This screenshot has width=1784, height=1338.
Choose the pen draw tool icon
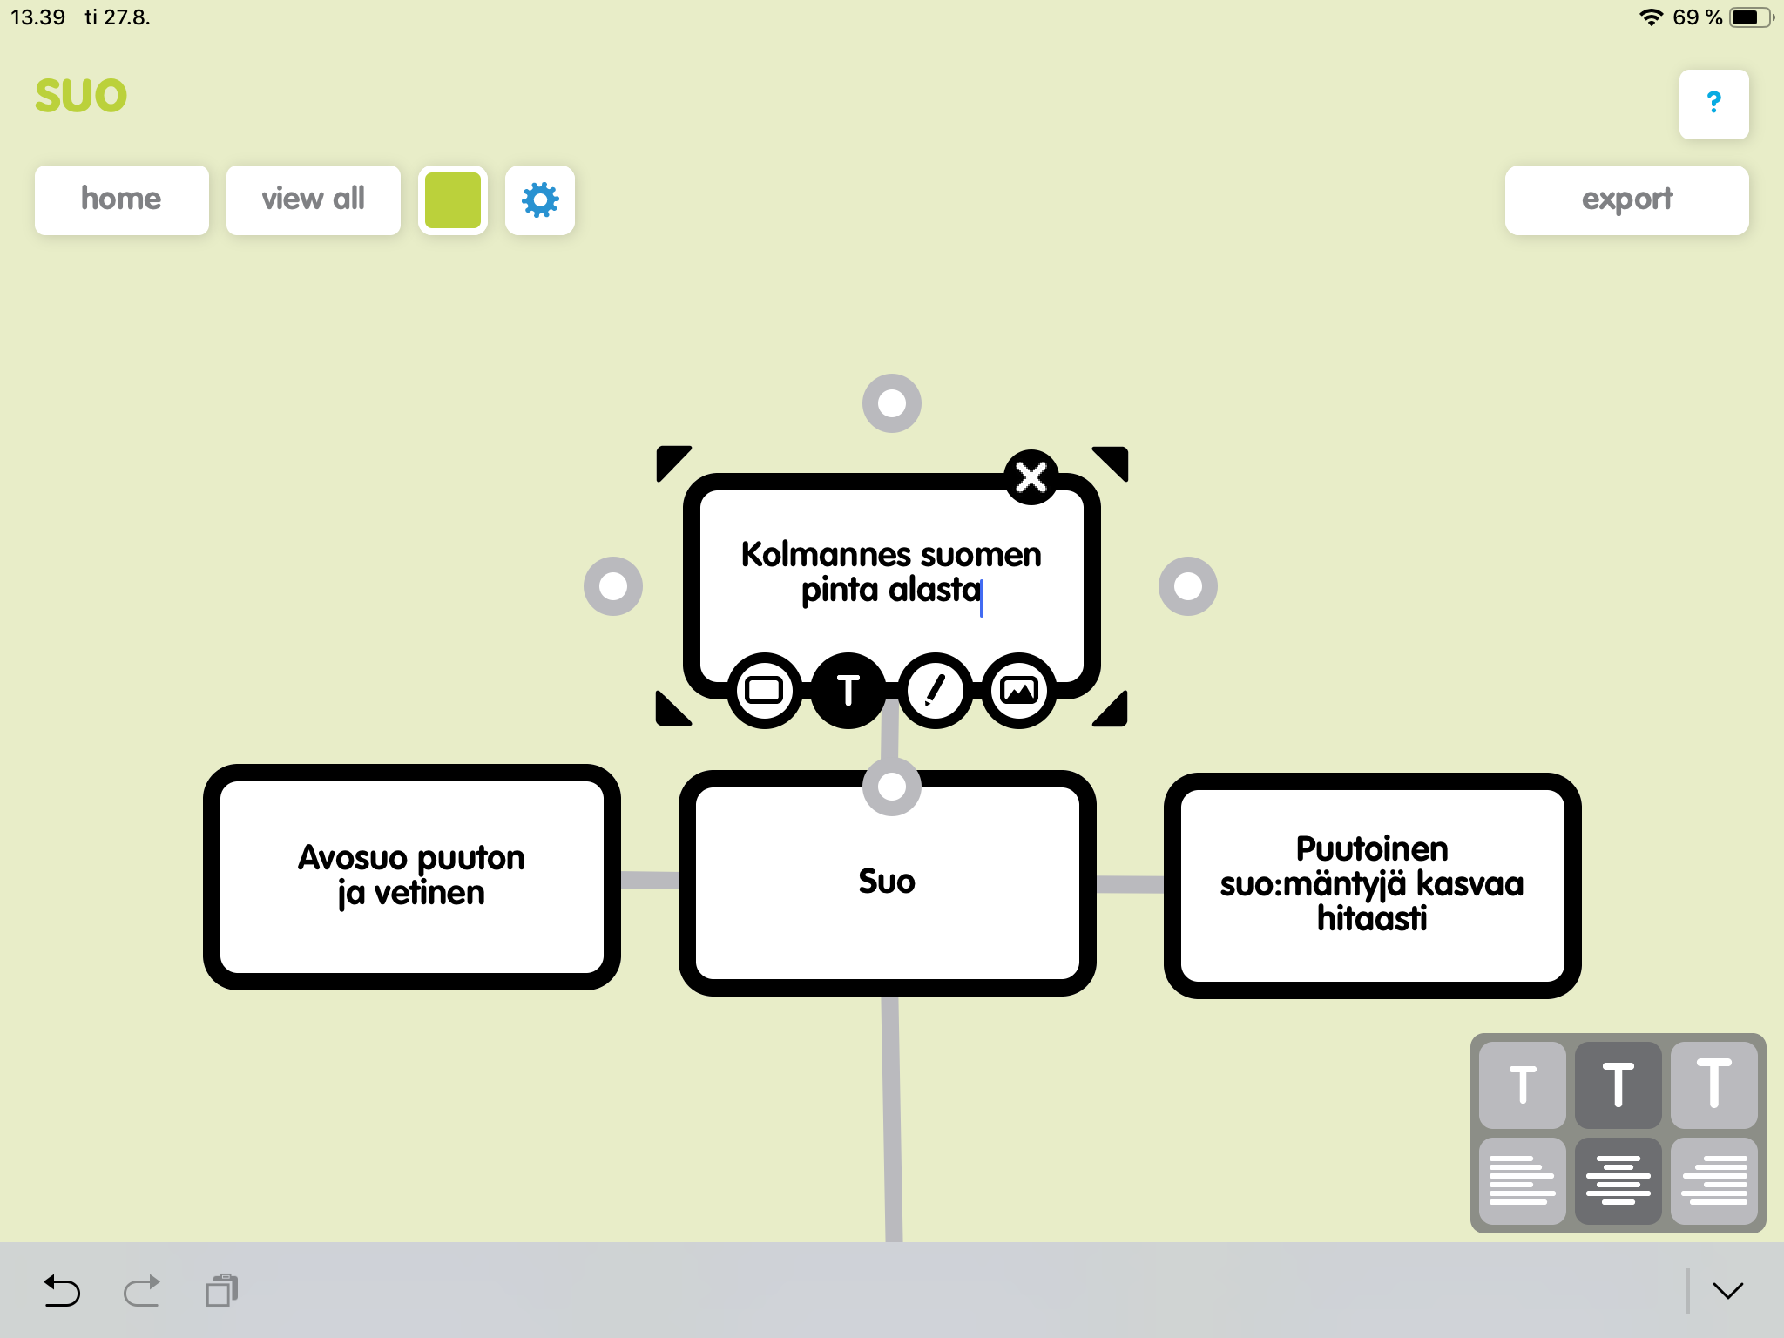click(x=935, y=691)
